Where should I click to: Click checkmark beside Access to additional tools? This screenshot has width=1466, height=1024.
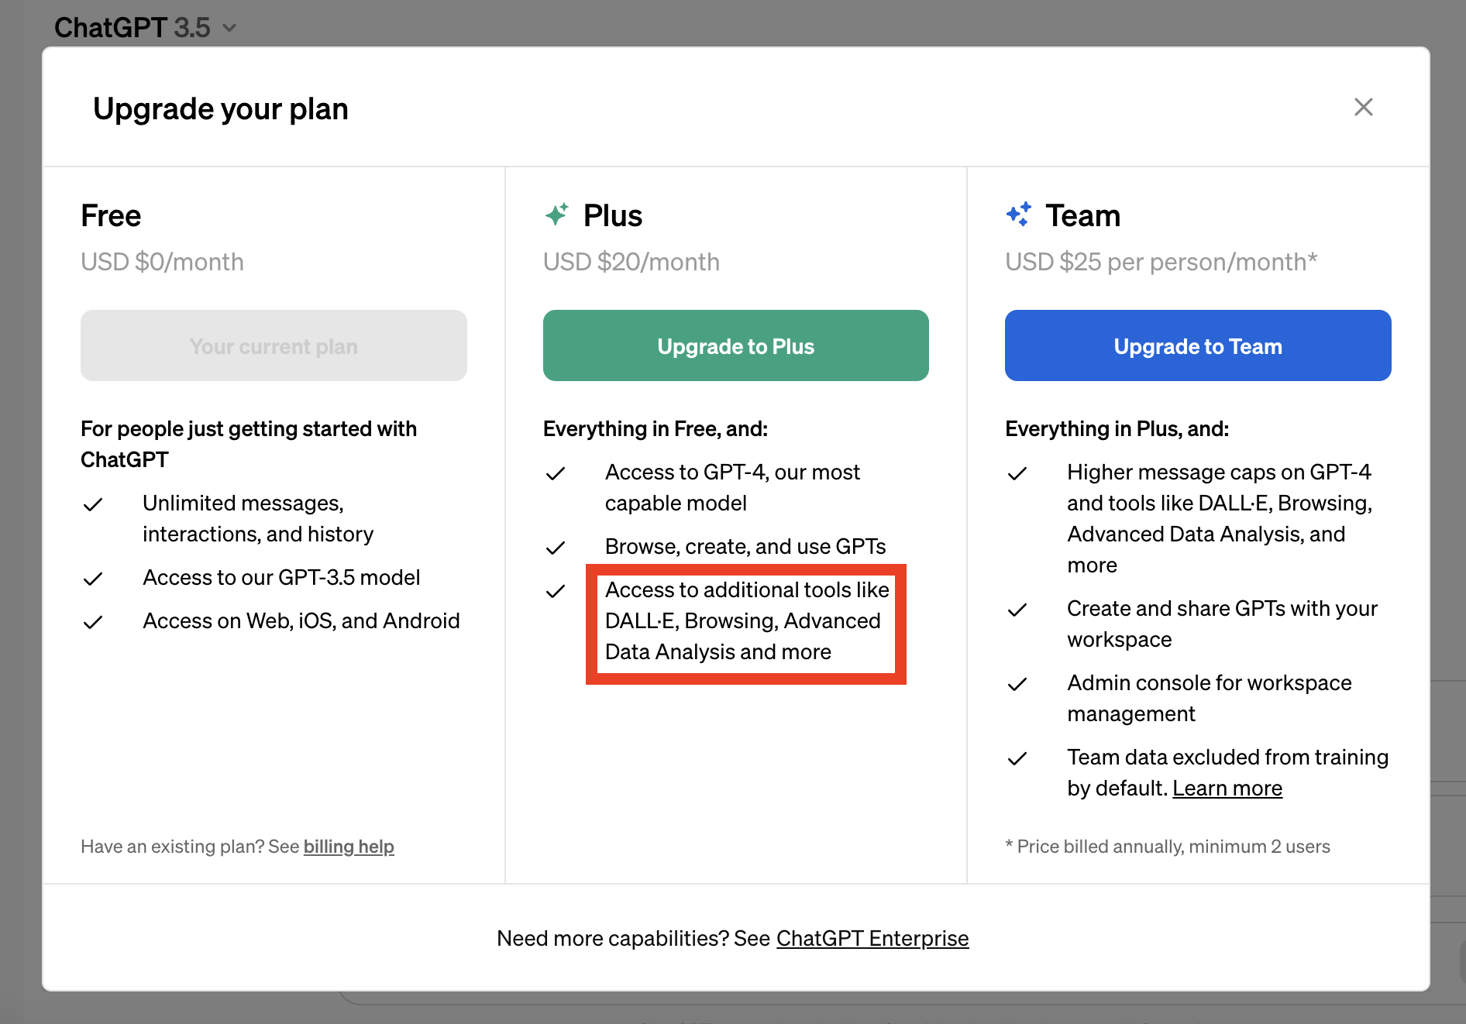pyautogui.click(x=556, y=592)
